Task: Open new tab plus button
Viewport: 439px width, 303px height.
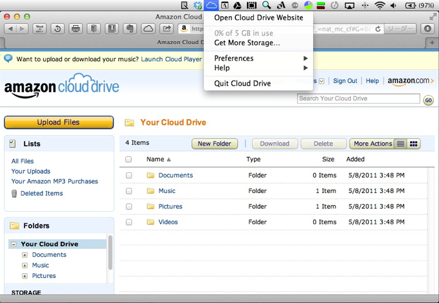Action: [432, 42]
